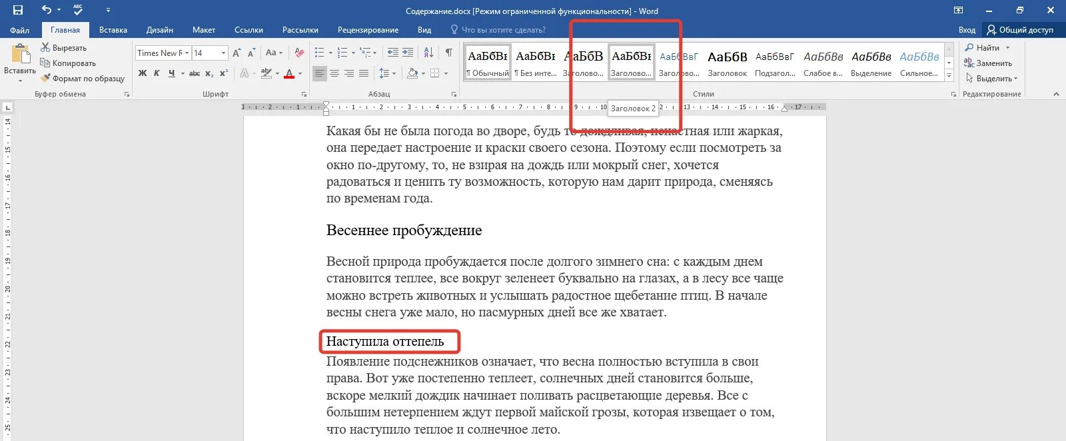The width and height of the screenshot is (1066, 441).
Task: Toggle underline (Ч) formatting
Action: (172, 73)
